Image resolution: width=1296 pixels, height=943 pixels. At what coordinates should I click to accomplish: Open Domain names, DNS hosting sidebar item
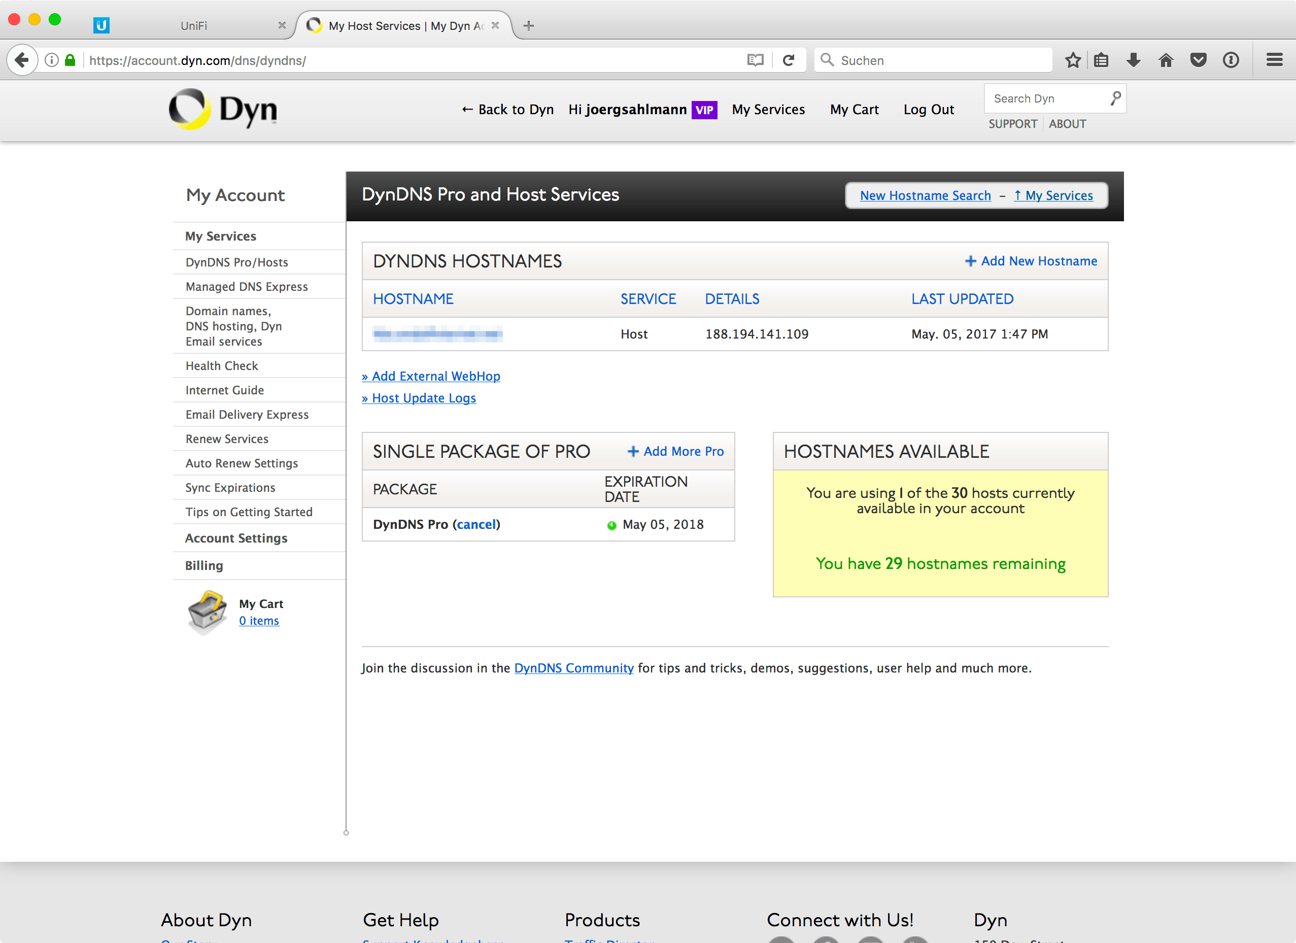point(234,326)
